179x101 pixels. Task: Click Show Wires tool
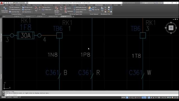pyautogui.click(x=46, y=7)
